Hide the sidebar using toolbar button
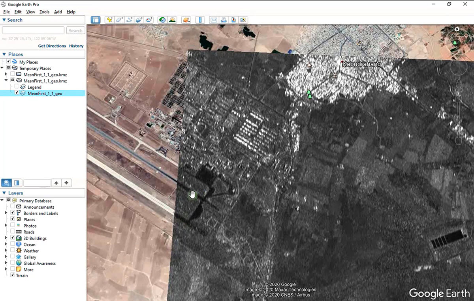The height and width of the screenshot is (301, 474). (x=95, y=20)
